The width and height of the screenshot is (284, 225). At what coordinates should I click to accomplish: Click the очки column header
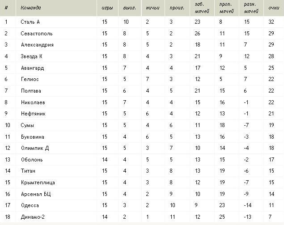[274, 8]
